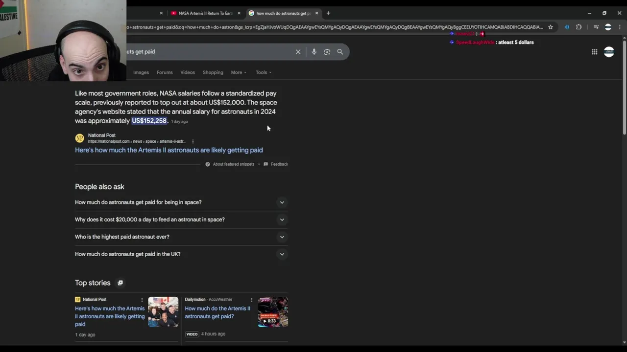Open options menu for National Post snippet

pos(193,141)
